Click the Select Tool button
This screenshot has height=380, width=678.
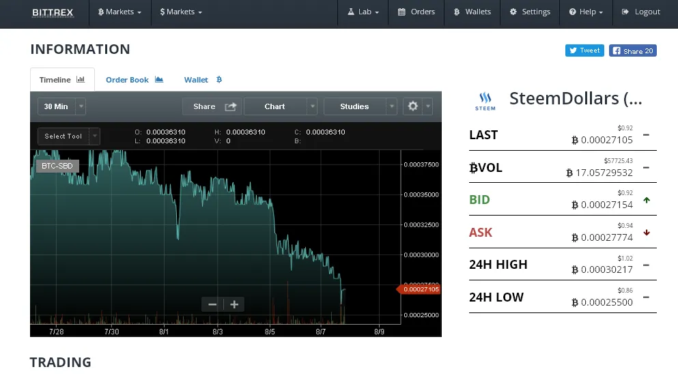(x=63, y=136)
